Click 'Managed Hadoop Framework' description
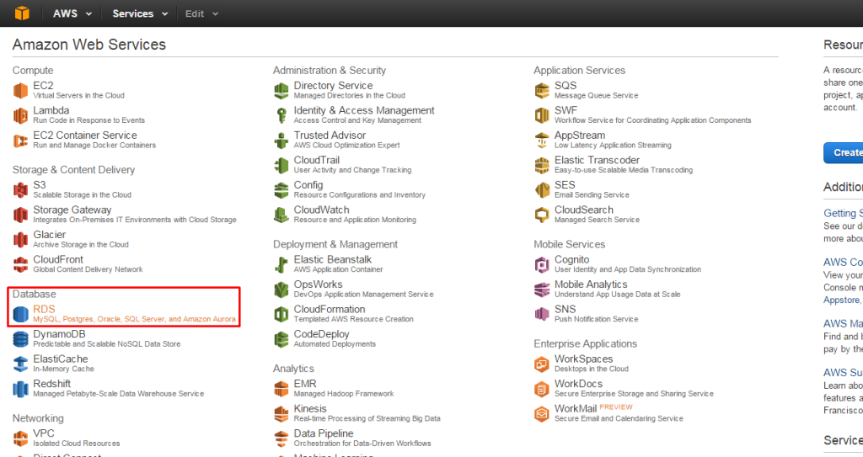This screenshot has height=457, width=863. 344,394
